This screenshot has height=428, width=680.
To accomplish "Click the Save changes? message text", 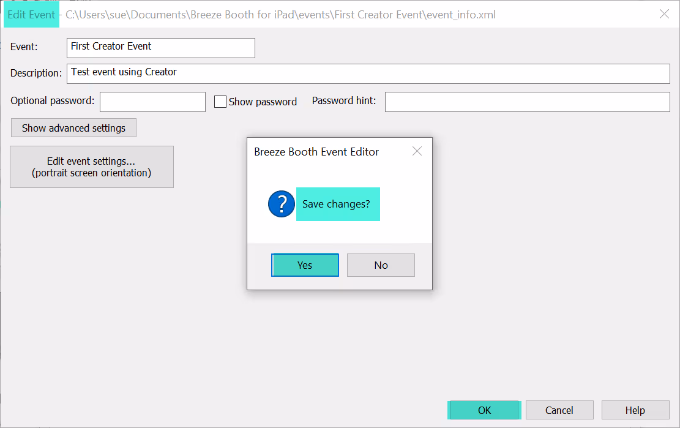I will pos(336,204).
